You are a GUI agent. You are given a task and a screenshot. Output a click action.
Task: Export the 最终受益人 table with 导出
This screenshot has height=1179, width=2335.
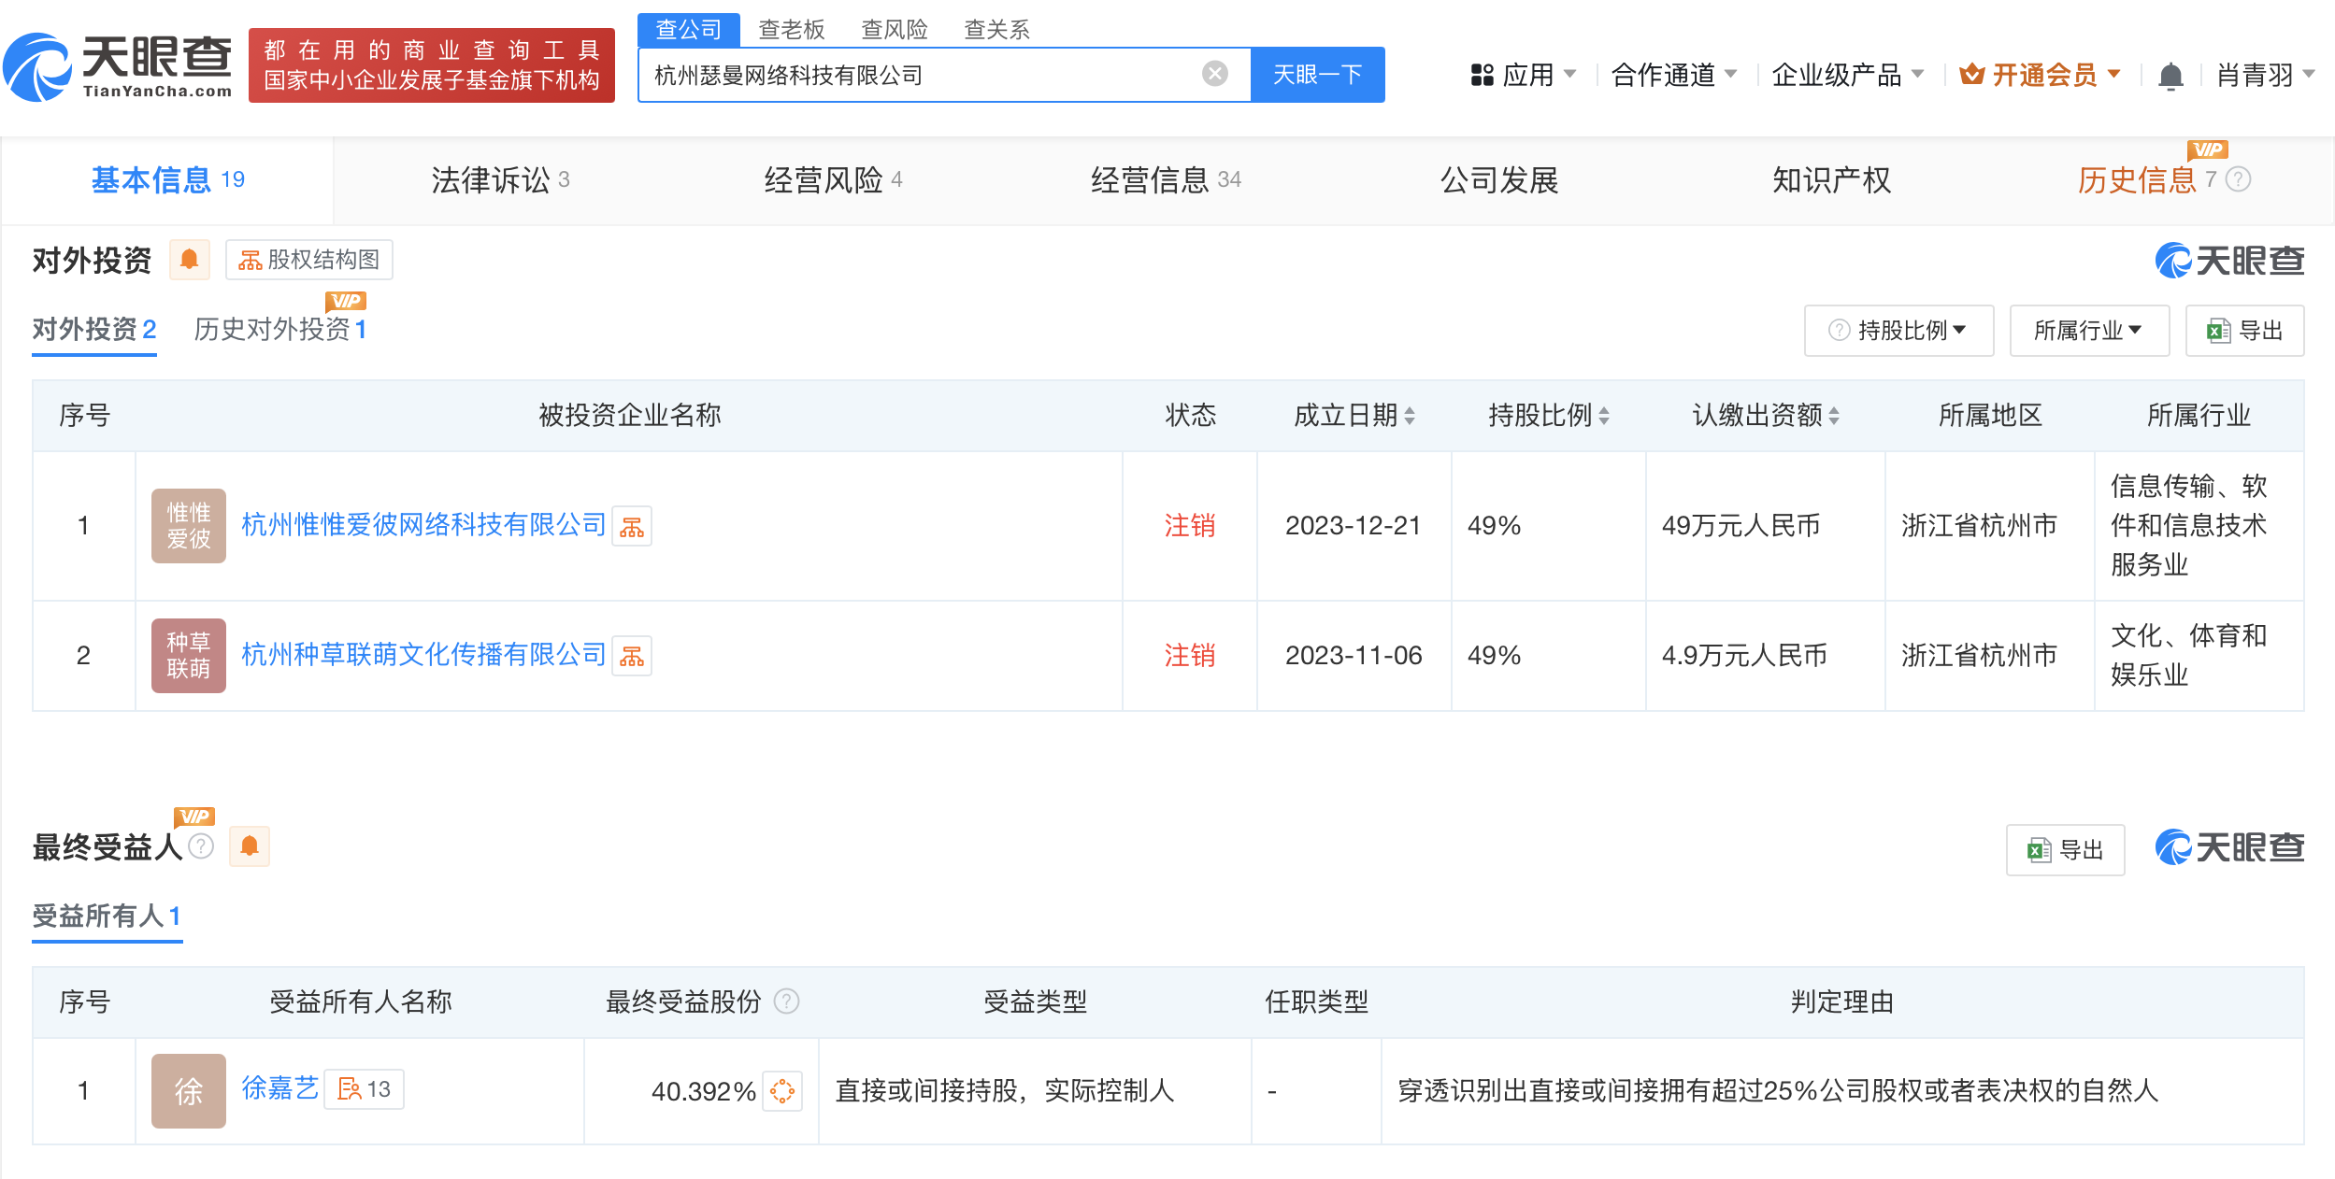[x=2066, y=850]
